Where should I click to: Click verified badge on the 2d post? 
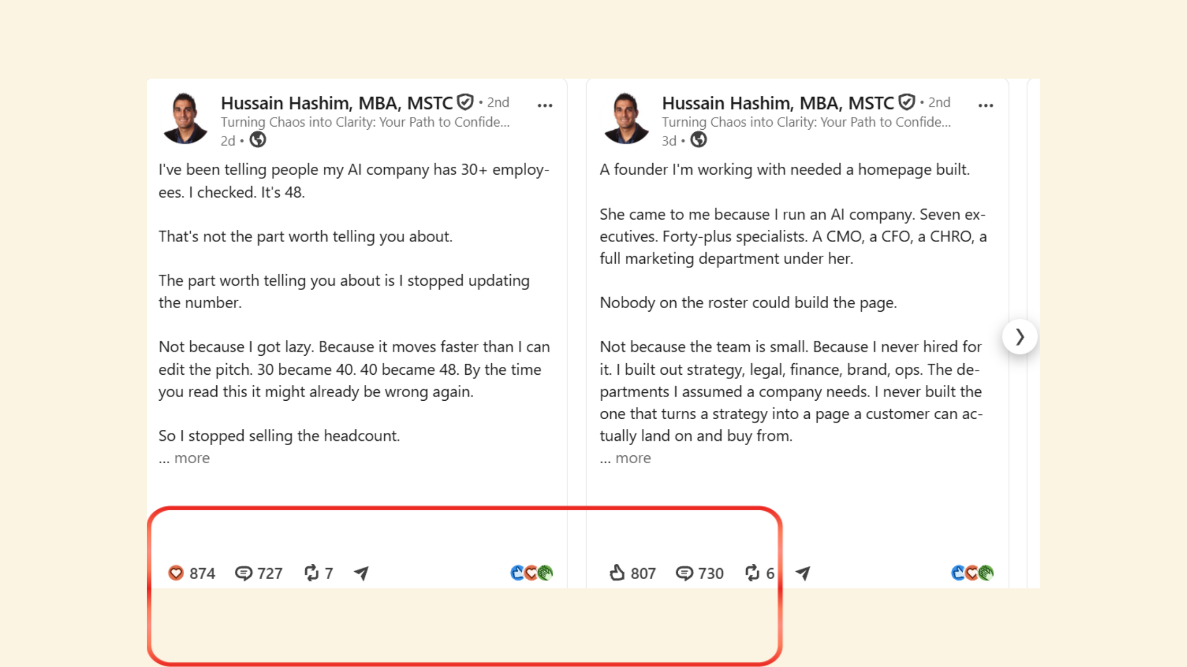pyautogui.click(x=465, y=102)
